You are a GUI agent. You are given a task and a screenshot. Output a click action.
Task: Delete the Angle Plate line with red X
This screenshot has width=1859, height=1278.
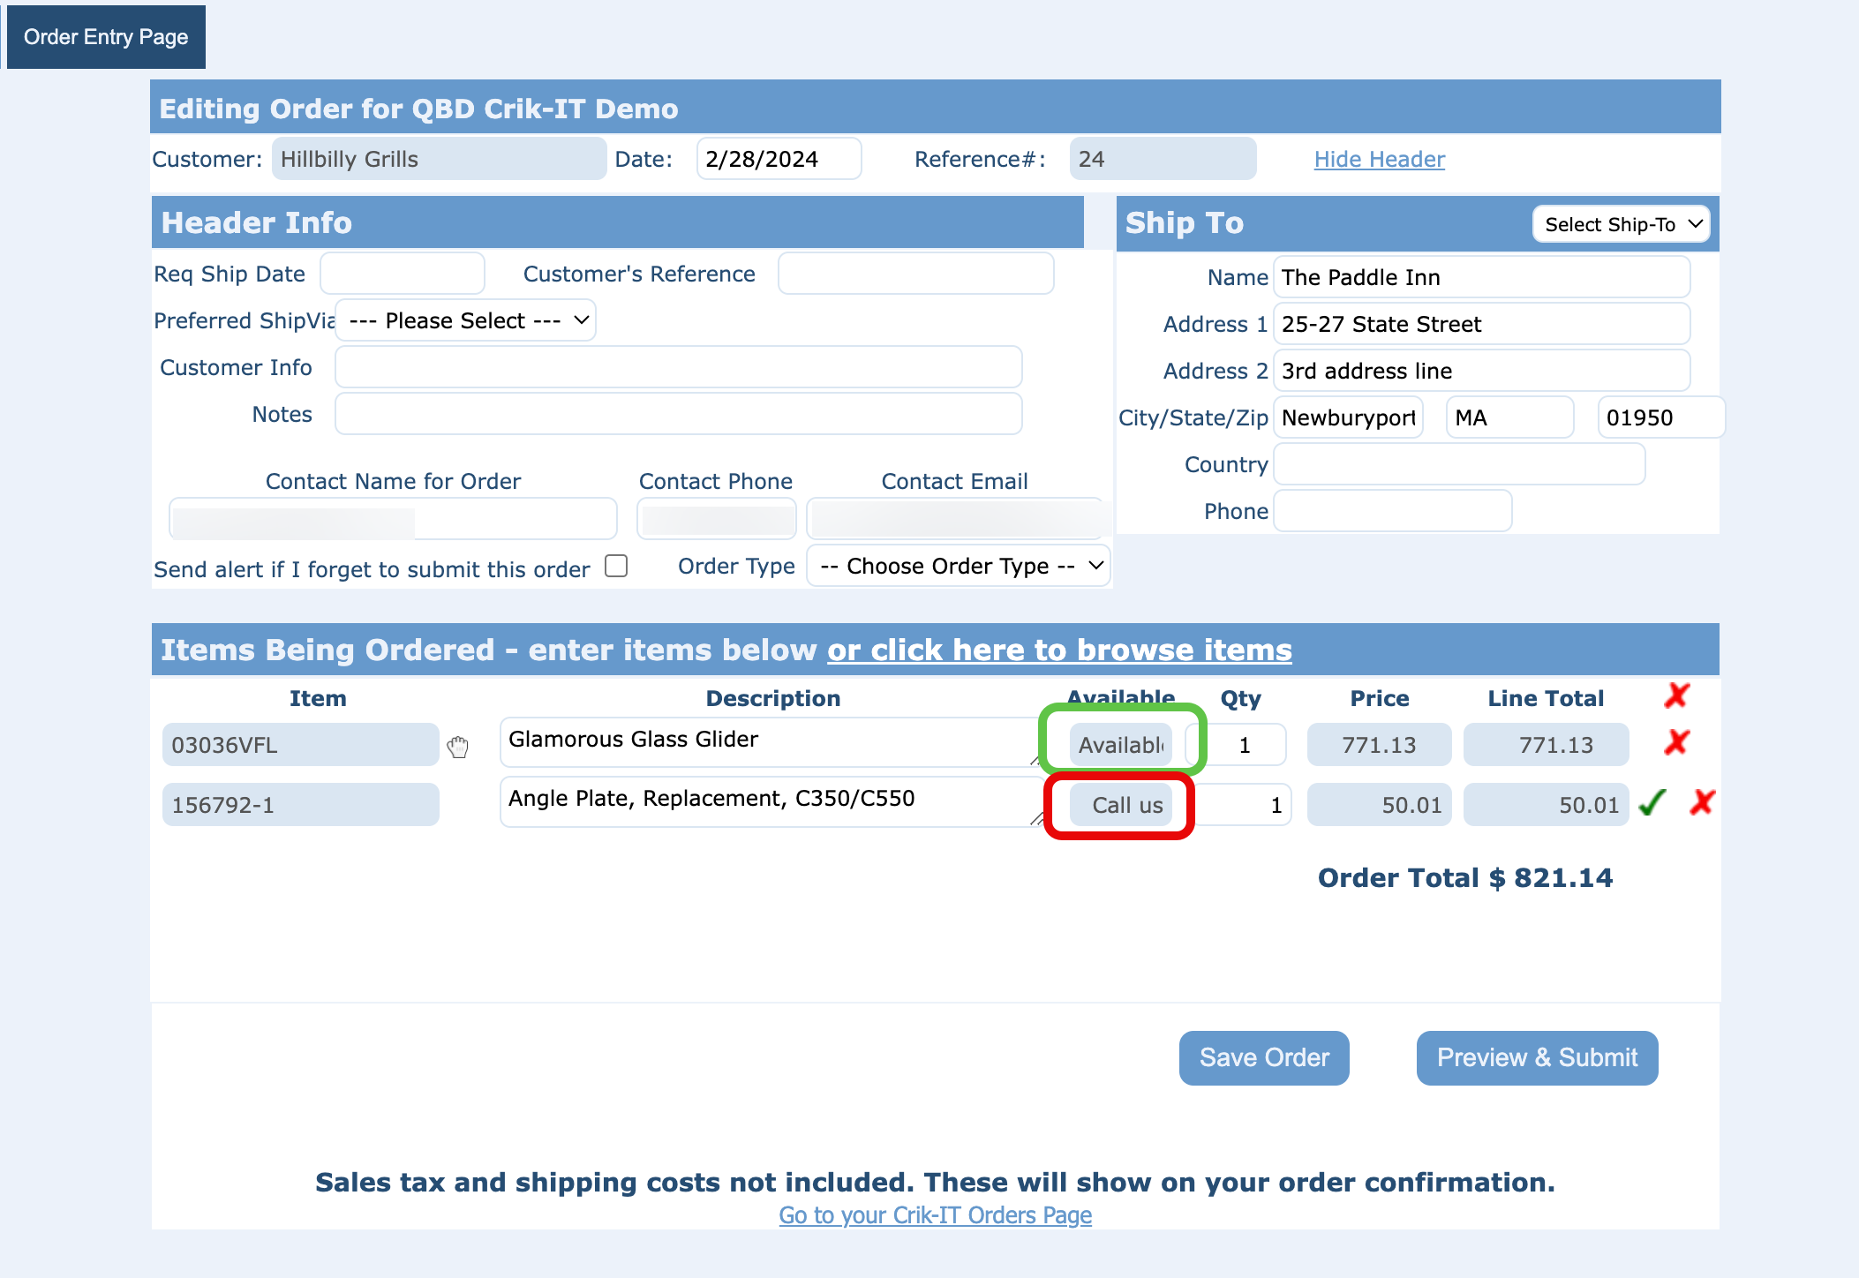(1701, 802)
